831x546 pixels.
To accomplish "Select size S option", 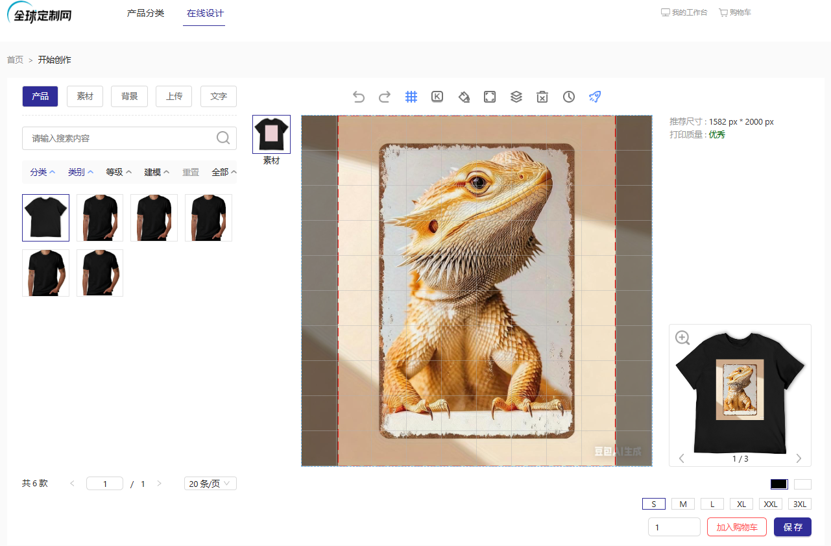I will pyautogui.click(x=654, y=504).
